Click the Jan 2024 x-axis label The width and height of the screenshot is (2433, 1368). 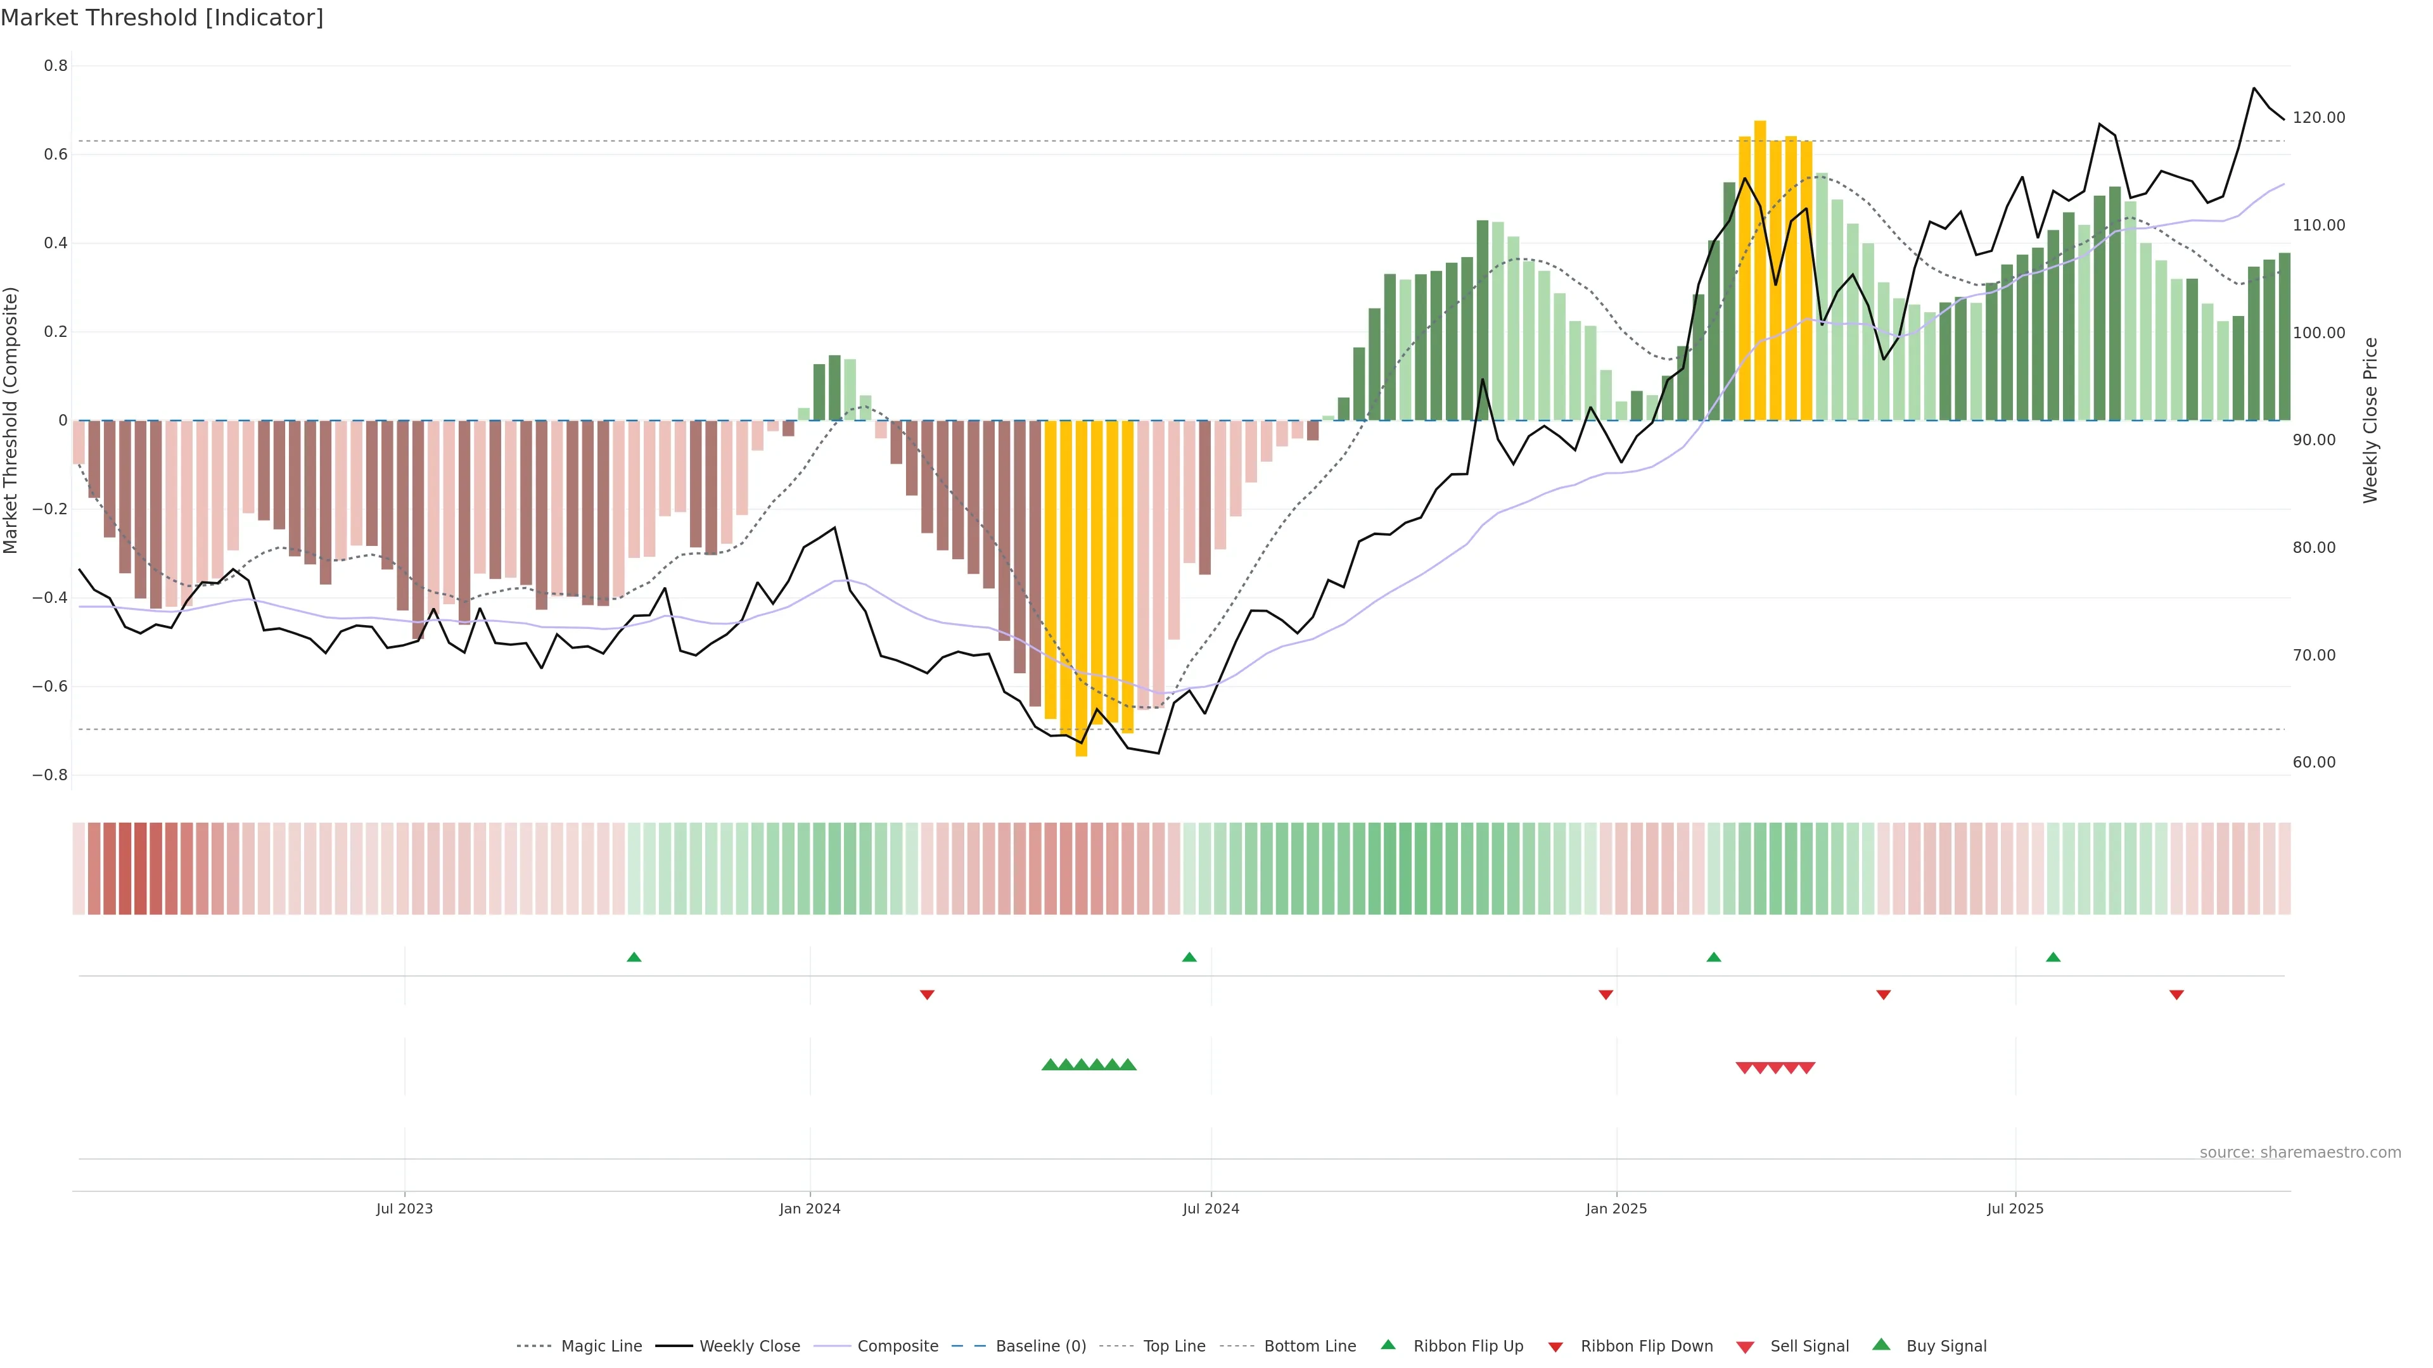point(810,1208)
